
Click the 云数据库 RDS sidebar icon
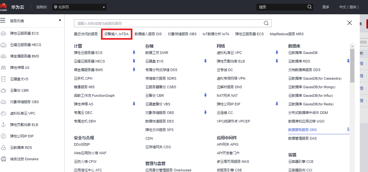click(3, 148)
